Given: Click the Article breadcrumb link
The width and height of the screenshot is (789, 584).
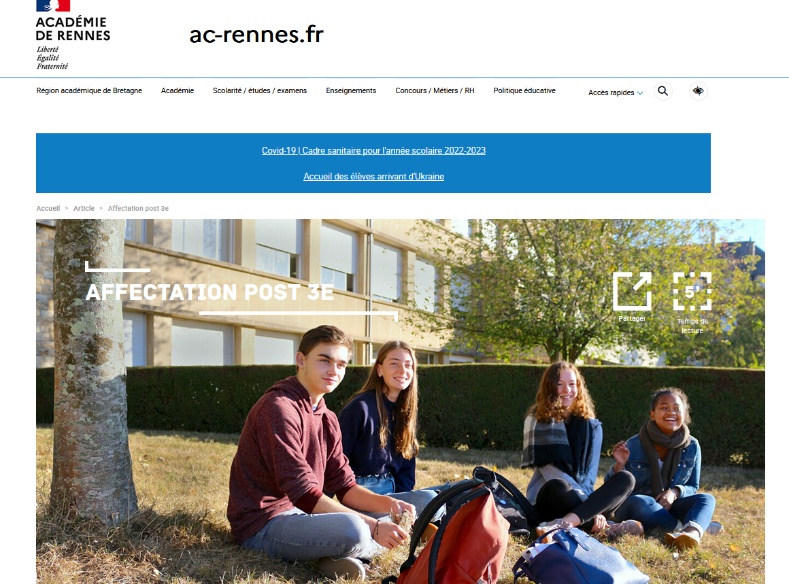Looking at the screenshot, I should [x=84, y=208].
